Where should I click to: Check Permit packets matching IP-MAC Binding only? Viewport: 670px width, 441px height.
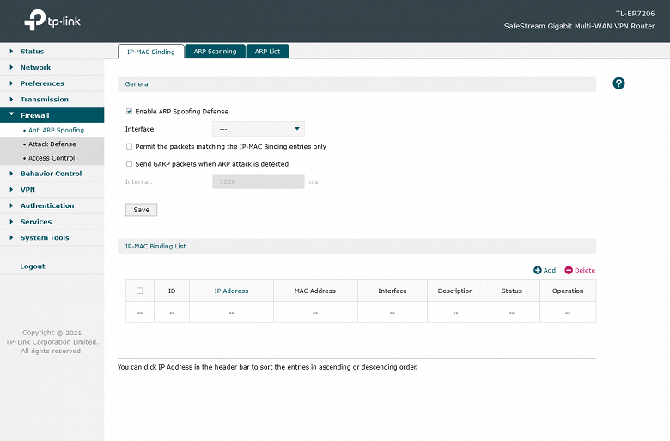[129, 146]
